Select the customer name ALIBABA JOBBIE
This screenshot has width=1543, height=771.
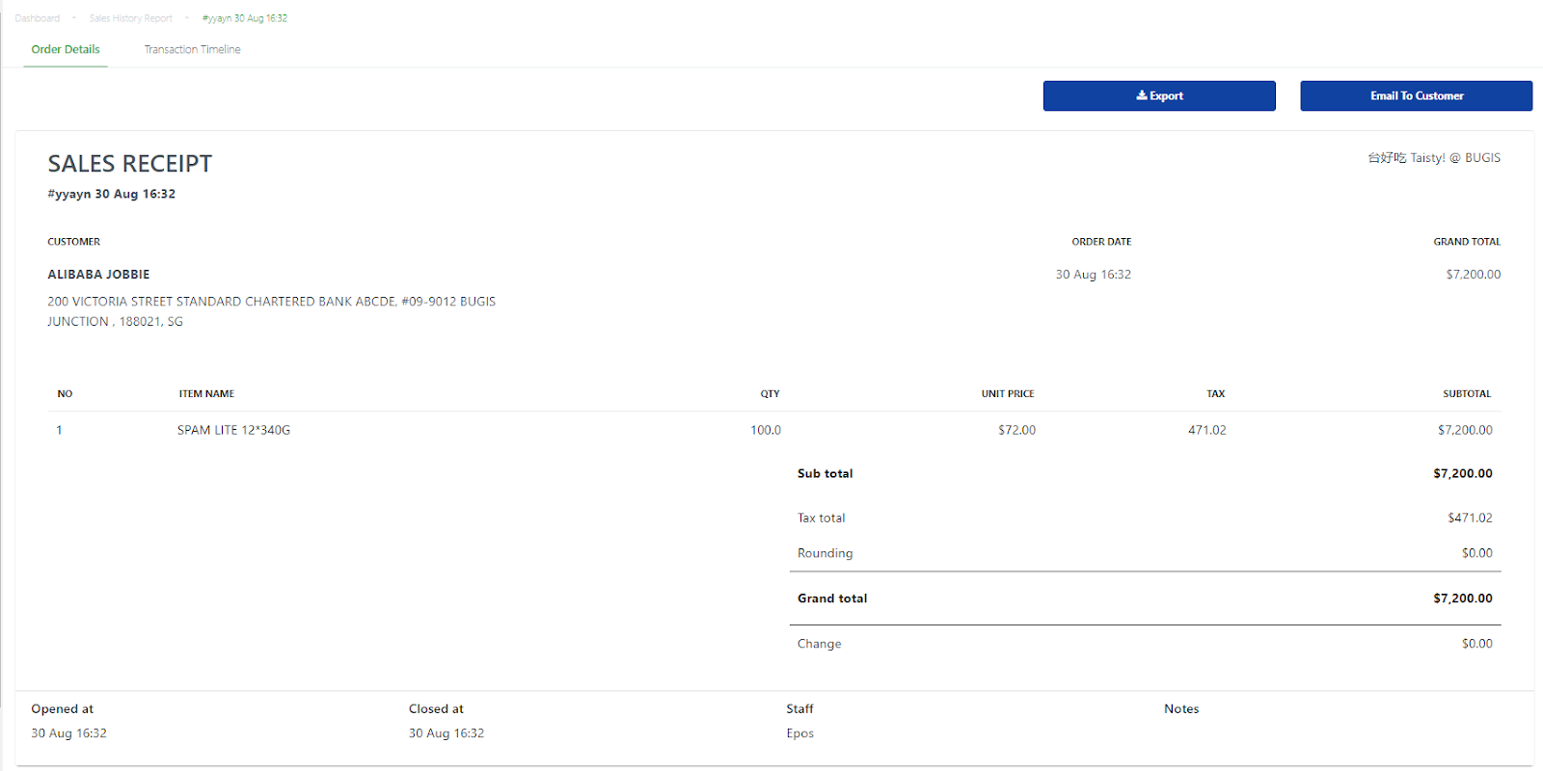pyautogui.click(x=98, y=275)
